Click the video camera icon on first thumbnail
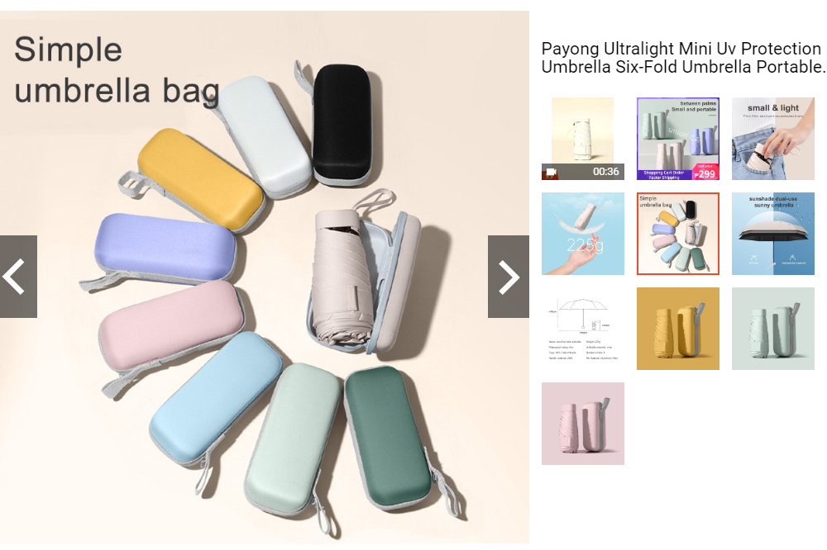This screenshot has width=827, height=550. click(552, 173)
